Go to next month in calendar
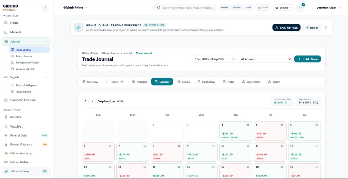348x179 pixels. tap(93, 101)
